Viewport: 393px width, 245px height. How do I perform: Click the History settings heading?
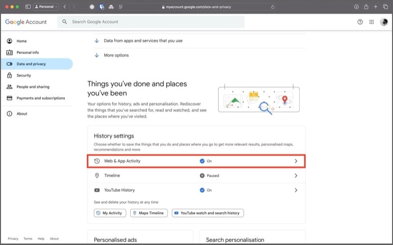(114, 136)
